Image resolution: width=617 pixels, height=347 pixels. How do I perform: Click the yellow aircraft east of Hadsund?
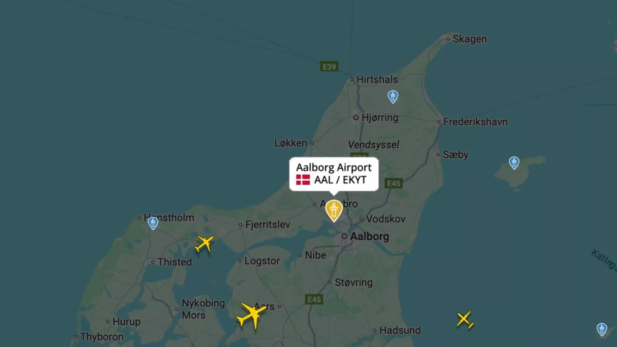click(465, 320)
